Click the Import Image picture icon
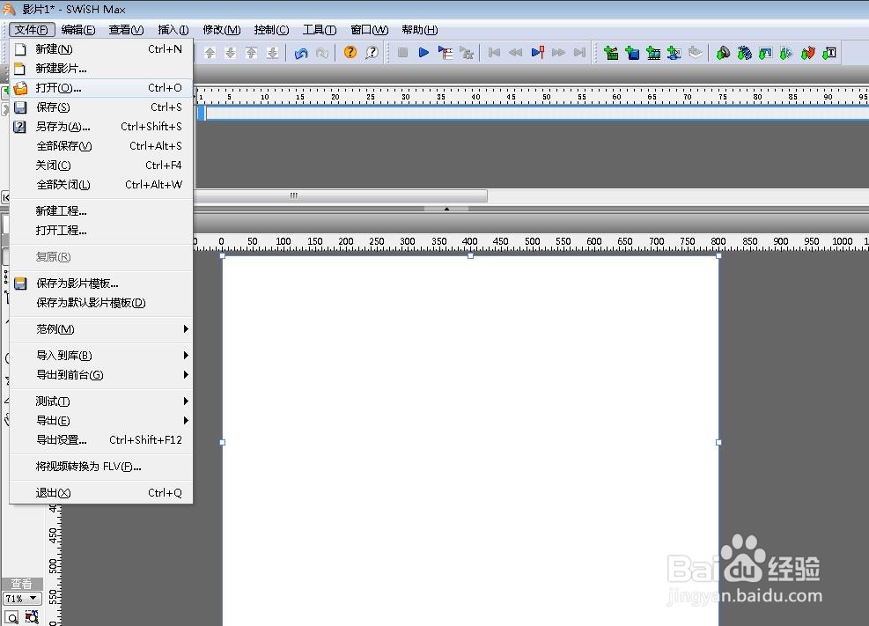The image size is (869, 626). tap(765, 53)
